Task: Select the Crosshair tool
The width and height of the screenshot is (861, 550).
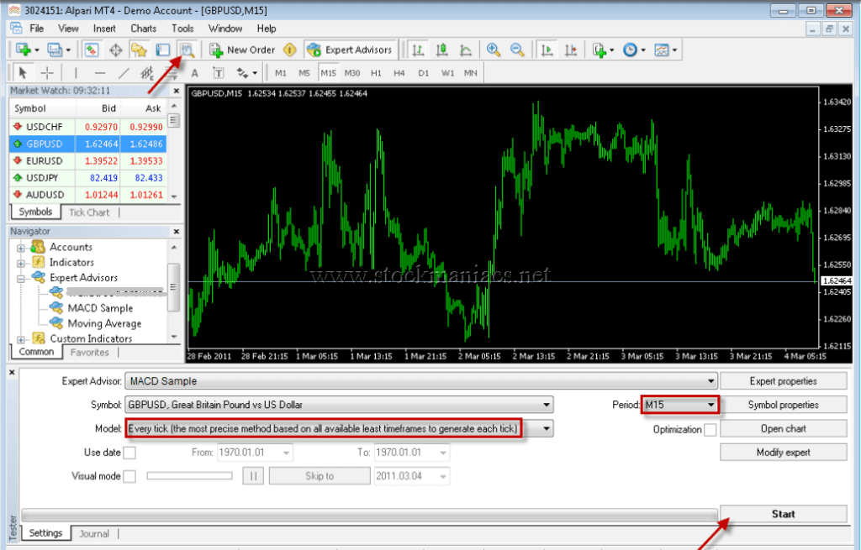Action: (46, 73)
